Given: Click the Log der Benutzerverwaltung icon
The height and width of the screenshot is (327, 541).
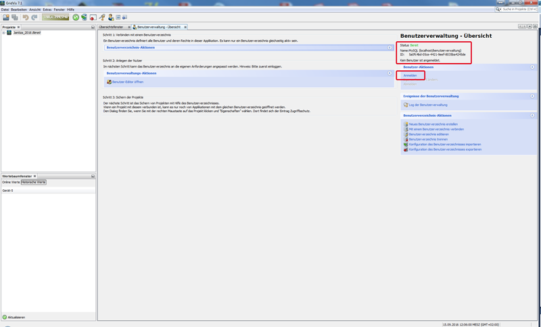Looking at the screenshot, I should pos(406,105).
